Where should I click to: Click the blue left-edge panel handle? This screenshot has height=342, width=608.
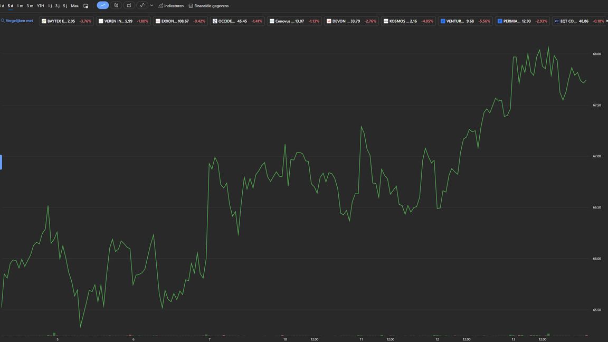[1, 162]
